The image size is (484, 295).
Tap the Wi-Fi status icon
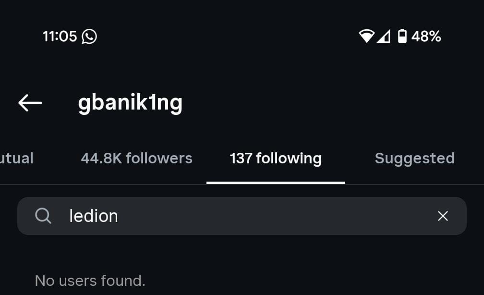pyautogui.click(x=366, y=37)
